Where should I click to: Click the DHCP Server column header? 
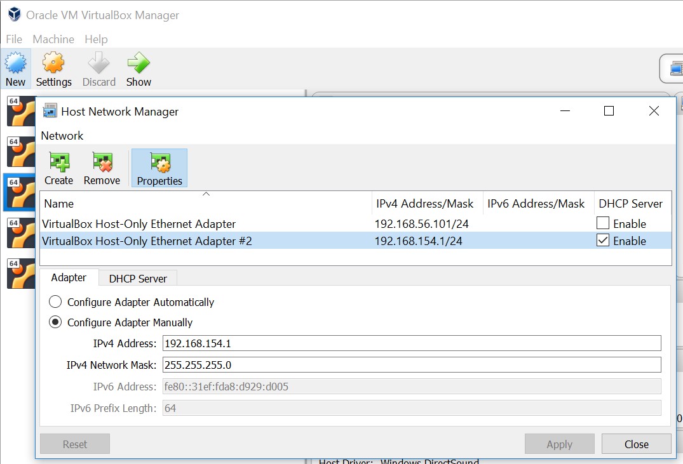(632, 203)
